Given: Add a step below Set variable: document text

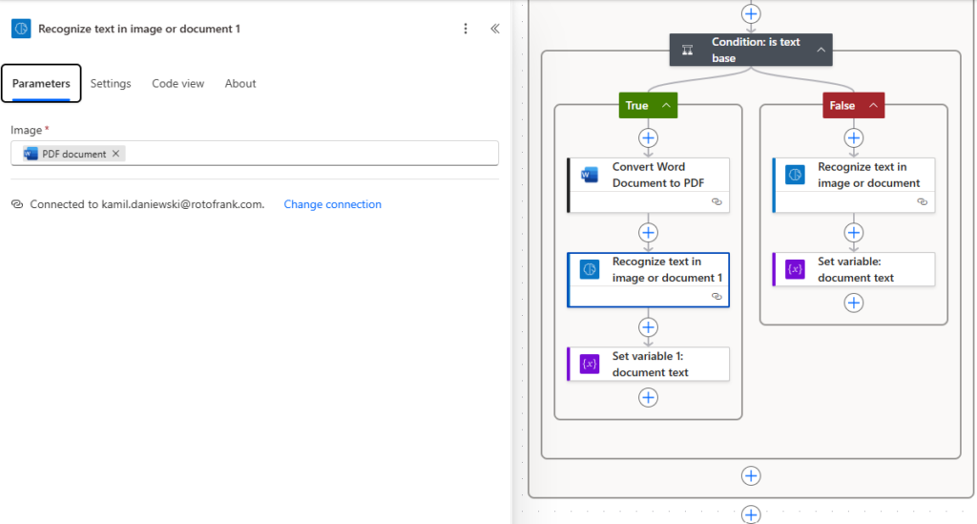Looking at the screenshot, I should tap(854, 303).
